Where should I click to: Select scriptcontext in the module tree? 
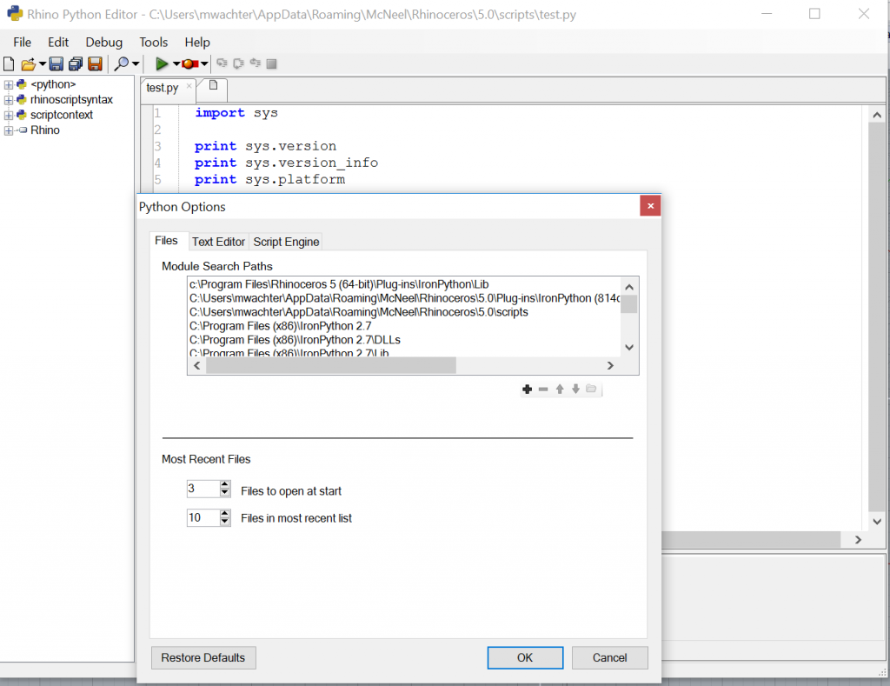tap(62, 116)
